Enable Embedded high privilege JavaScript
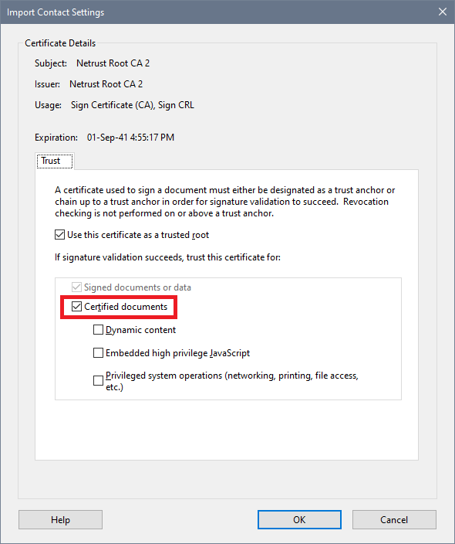 99,353
